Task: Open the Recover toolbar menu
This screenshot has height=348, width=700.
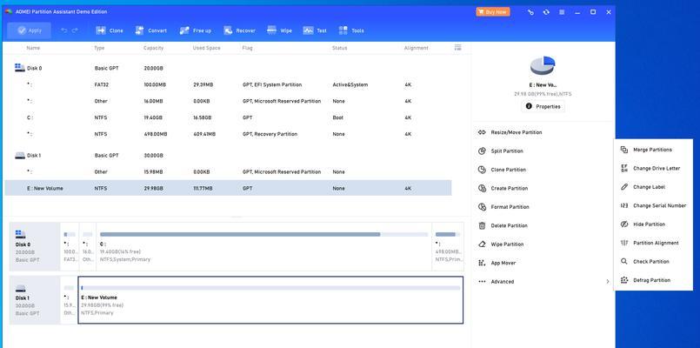Action: (x=240, y=30)
